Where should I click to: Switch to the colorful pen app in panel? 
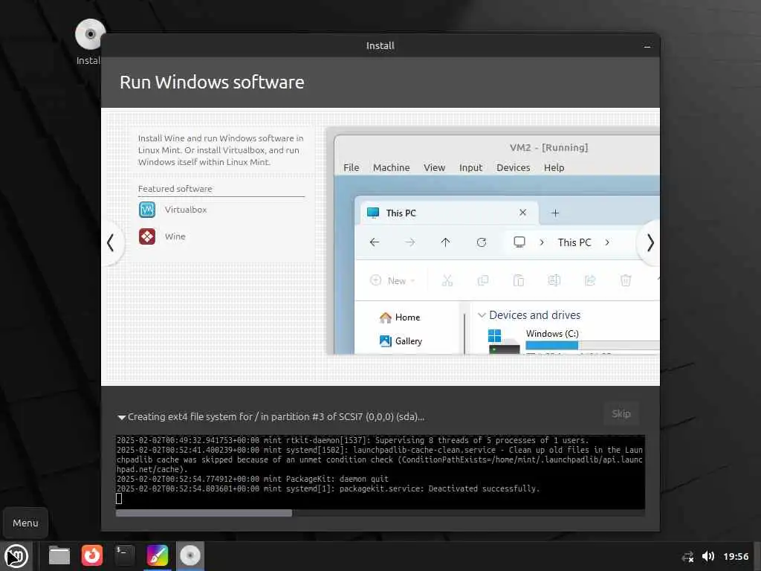(158, 555)
